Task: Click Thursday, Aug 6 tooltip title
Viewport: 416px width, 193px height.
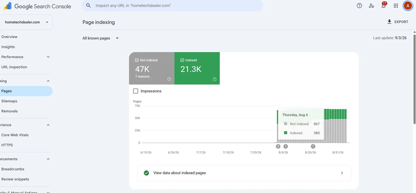Action: (295, 115)
